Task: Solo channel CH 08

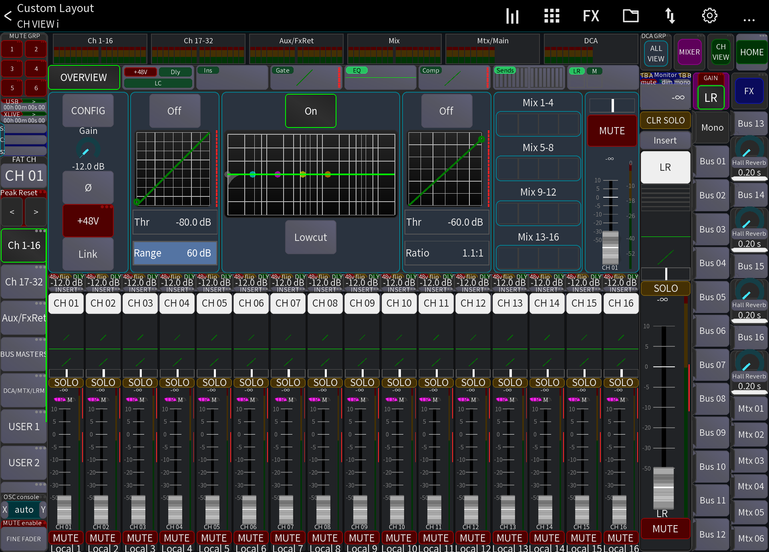Action: click(325, 382)
